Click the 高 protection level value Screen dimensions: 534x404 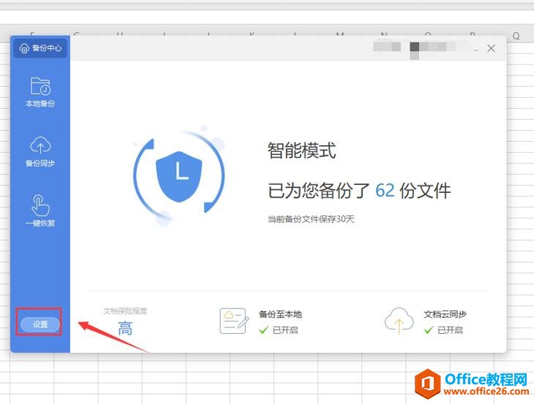coord(125,329)
